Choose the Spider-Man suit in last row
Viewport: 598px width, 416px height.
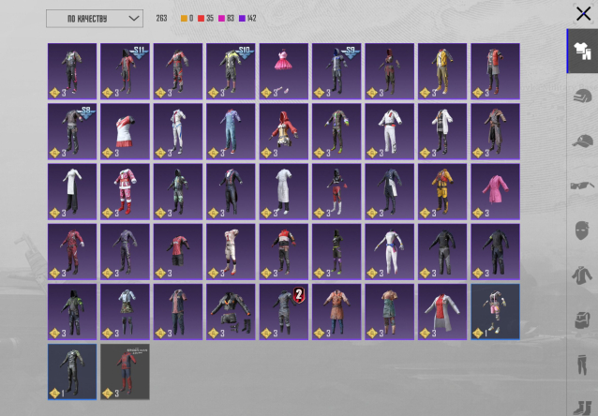click(125, 372)
